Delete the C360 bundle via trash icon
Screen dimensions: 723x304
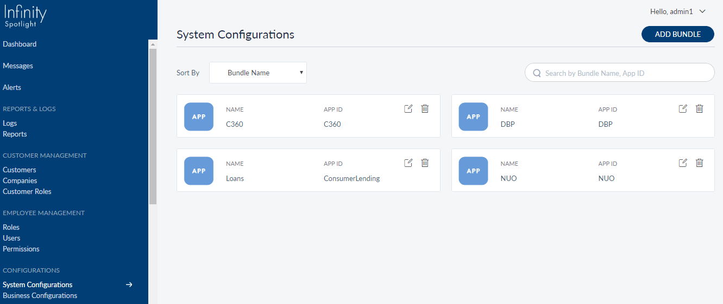(425, 108)
